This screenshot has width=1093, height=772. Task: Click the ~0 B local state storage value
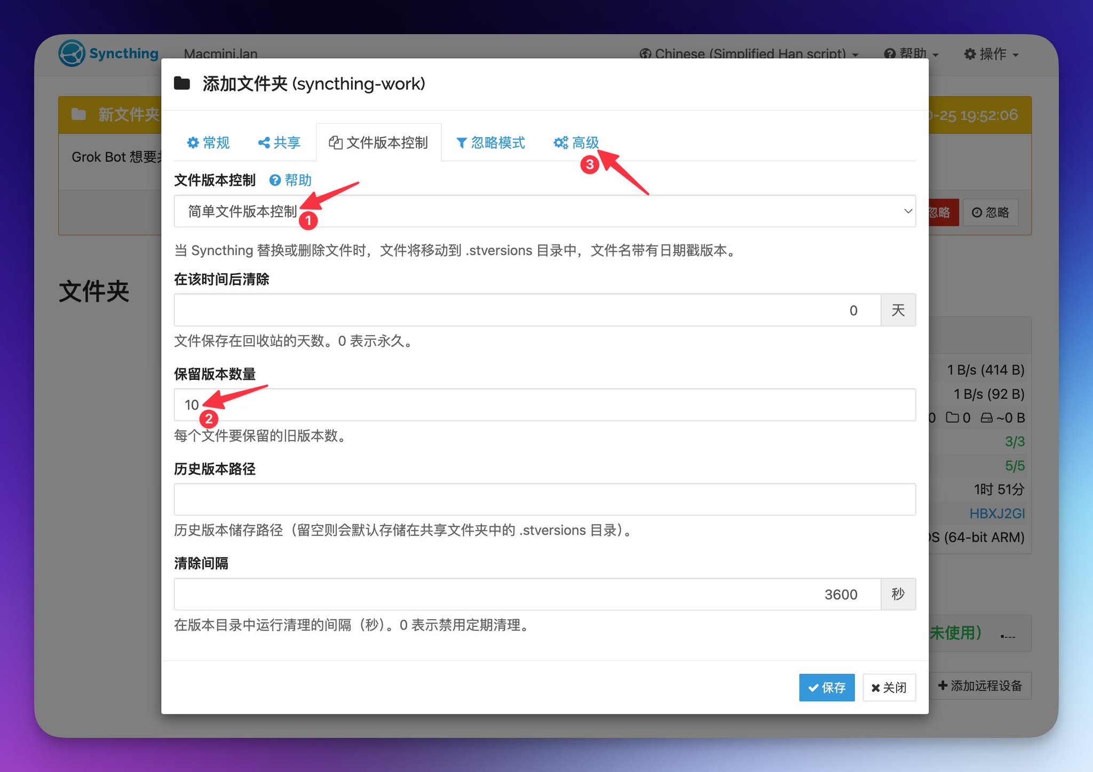point(1003,418)
